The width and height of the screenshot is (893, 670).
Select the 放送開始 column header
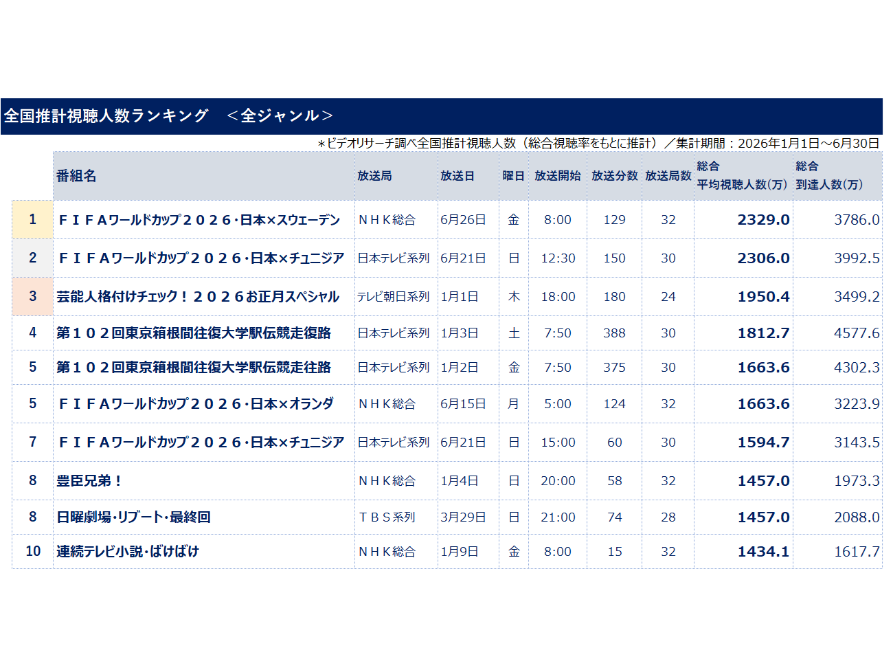558,176
